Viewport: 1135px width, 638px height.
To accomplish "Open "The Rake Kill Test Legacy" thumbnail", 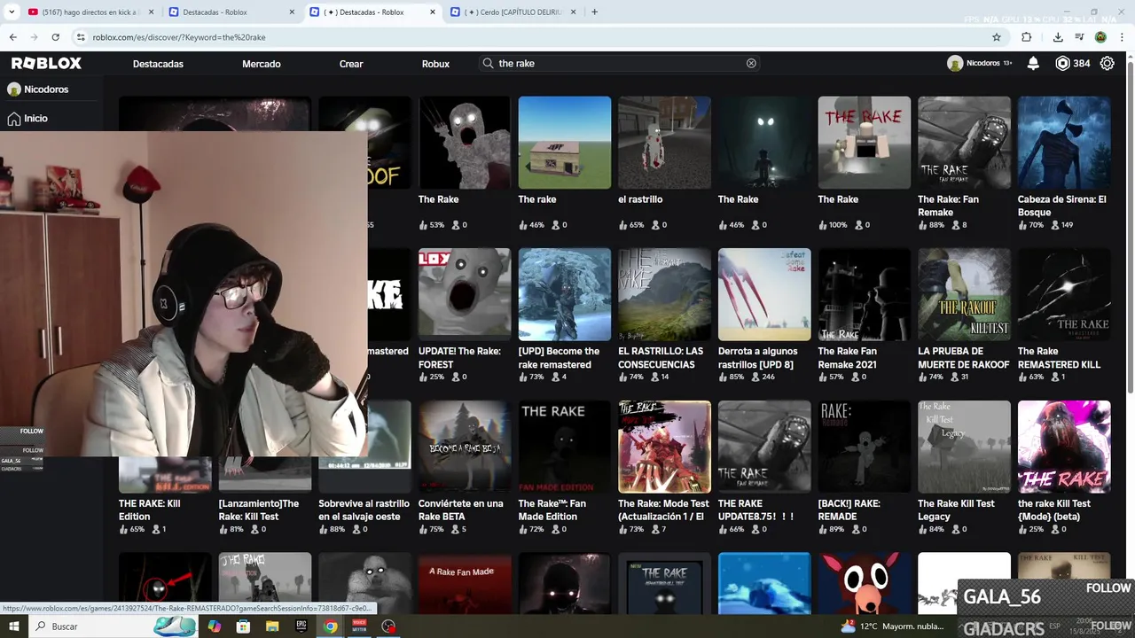I will 964,447.
